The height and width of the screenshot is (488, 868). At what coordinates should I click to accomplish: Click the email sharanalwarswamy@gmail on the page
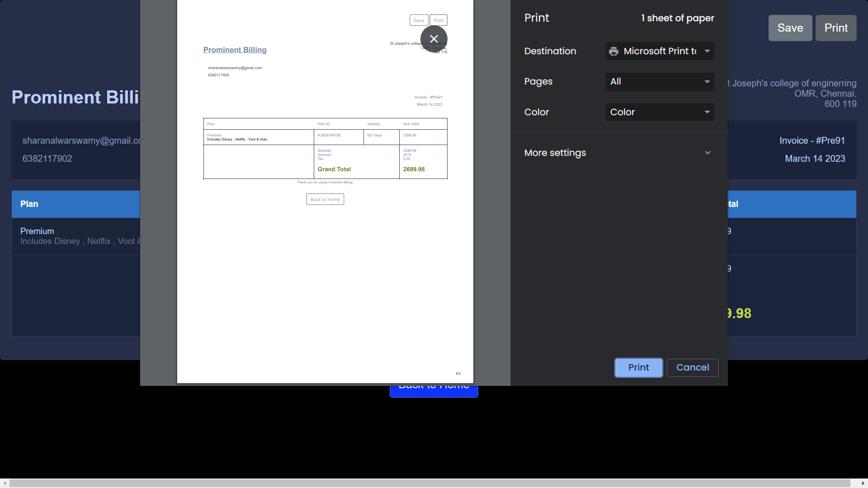pyautogui.click(x=81, y=141)
